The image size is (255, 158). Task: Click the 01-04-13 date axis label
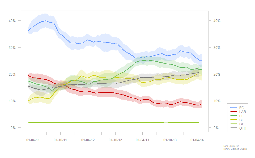(x=143, y=140)
